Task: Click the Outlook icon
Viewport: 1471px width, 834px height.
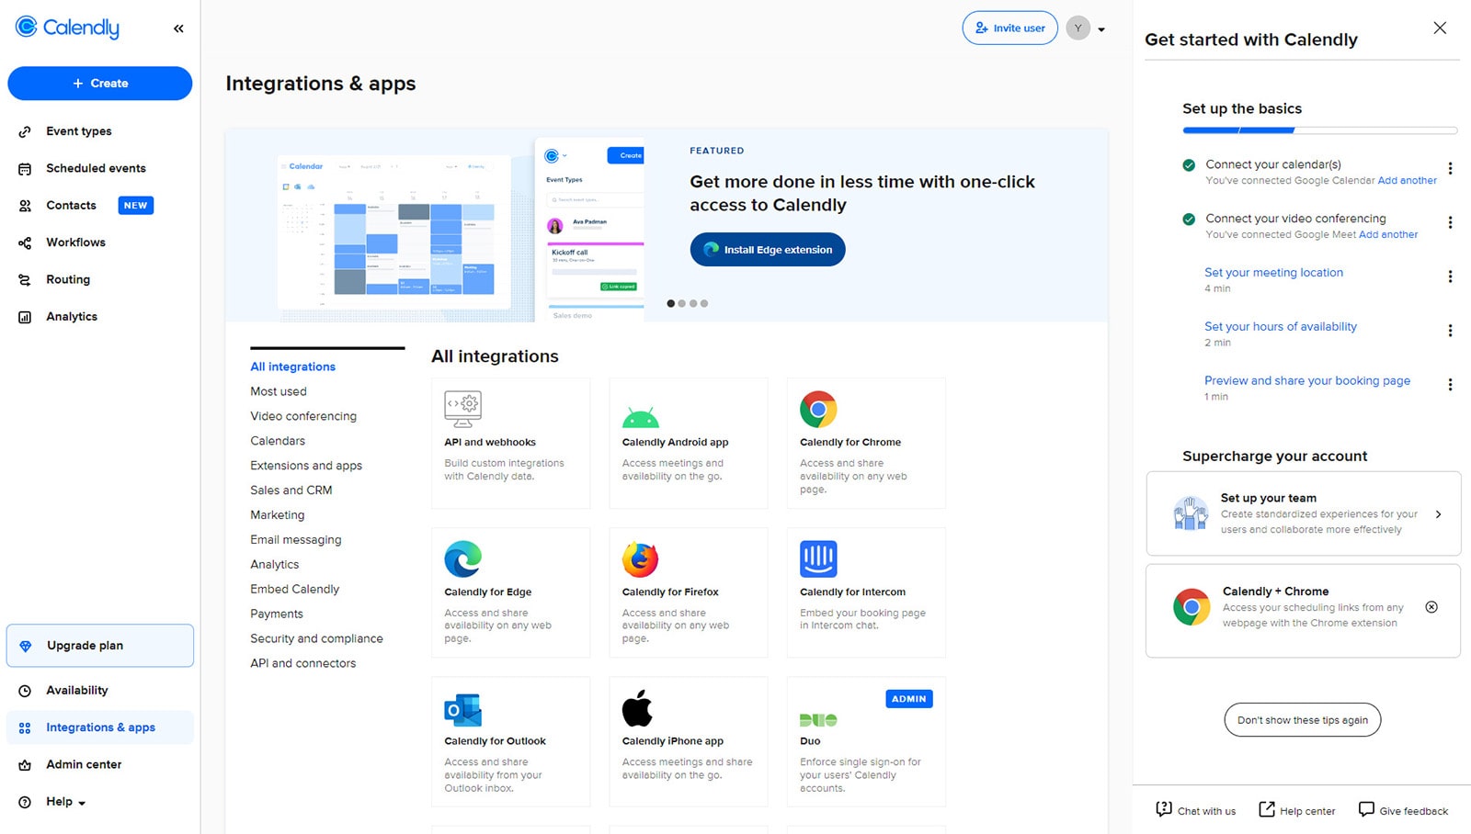Action: tap(462, 710)
